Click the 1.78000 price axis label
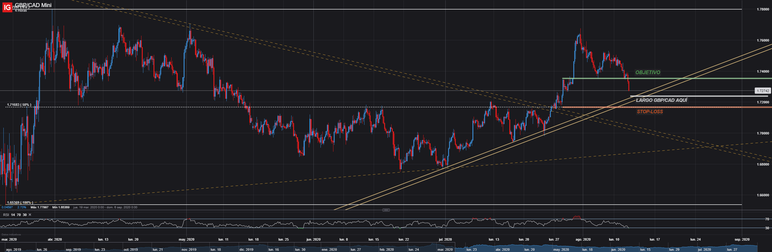The image size is (772, 252). [763, 10]
